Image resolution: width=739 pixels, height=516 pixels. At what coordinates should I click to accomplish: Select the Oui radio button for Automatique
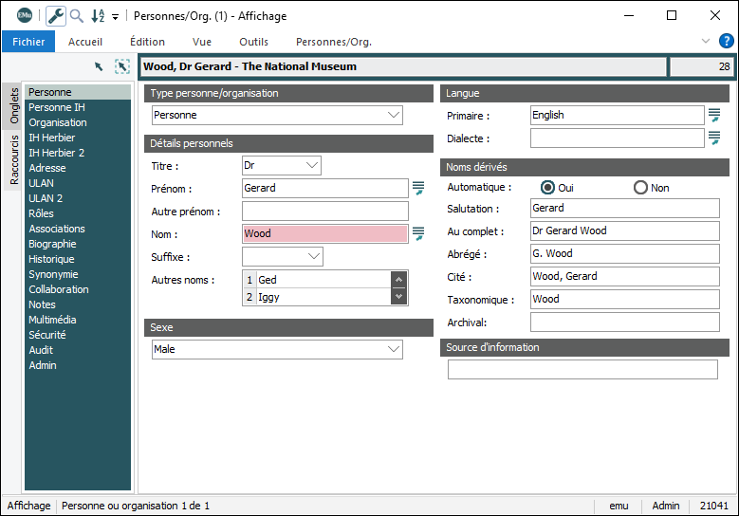(x=547, y=188)
